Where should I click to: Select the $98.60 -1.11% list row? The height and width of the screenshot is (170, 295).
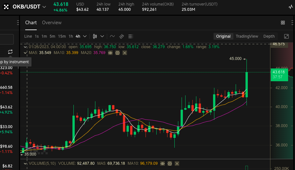[x=7, y=149]
